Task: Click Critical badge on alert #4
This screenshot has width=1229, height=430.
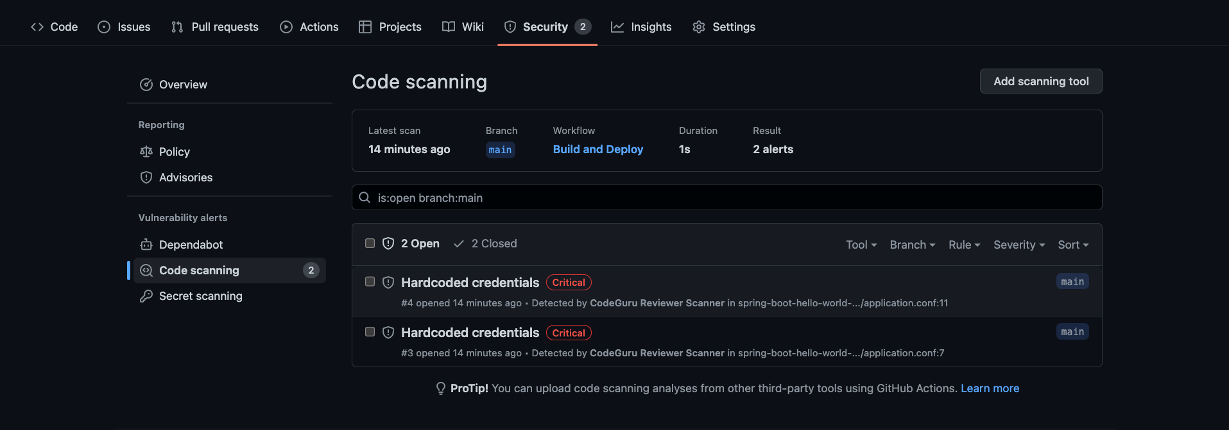Action: [569, 283]
